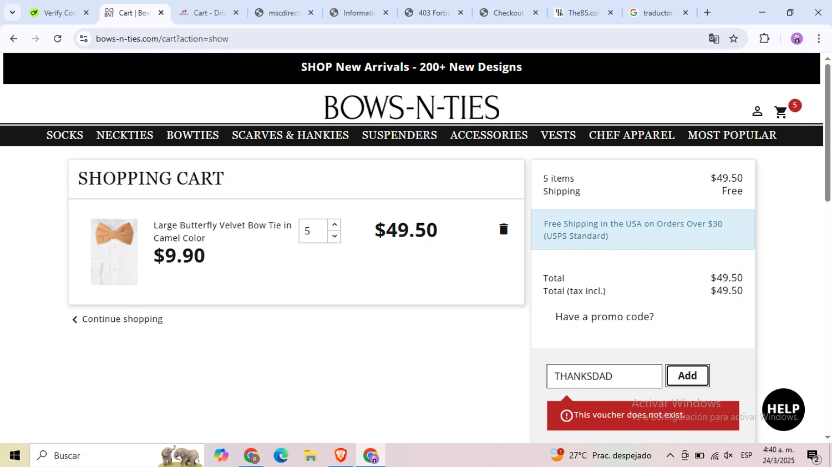Open clock and date 4:40 a. m.

(x=778, y=455)
